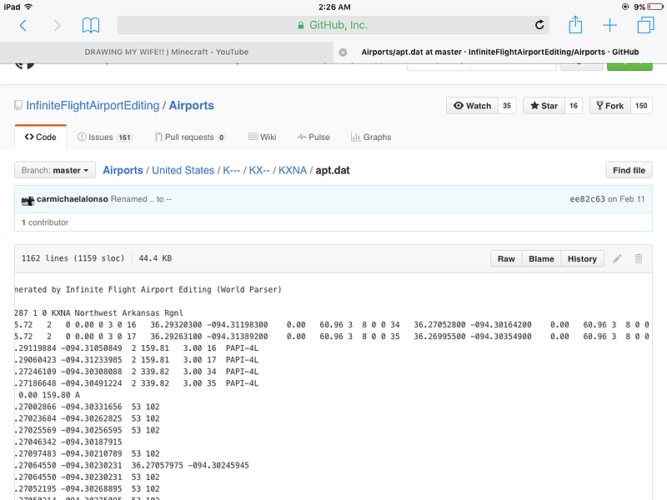Viewport: 667px width, 500px height.
Task: Show the 1 contributor list
Action: click(x=45, y=222)
